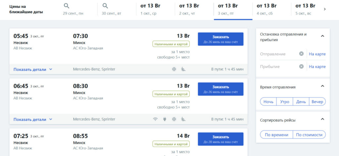
Task: Click the search icon for 30 сент.
Action: [105, 6]
